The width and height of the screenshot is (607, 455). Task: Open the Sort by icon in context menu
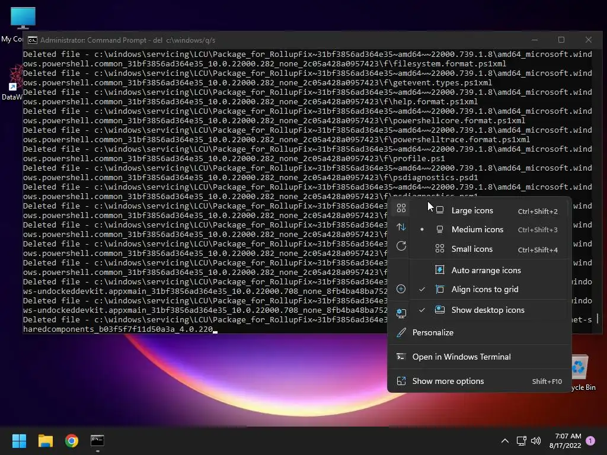(x=401, y=227)
